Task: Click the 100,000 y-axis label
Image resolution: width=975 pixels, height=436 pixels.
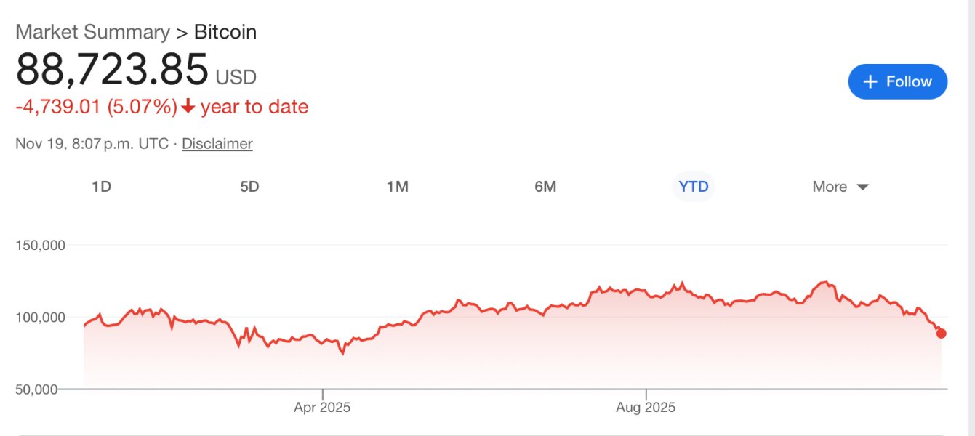Action: pyautogui.click(x=41, y=318)
